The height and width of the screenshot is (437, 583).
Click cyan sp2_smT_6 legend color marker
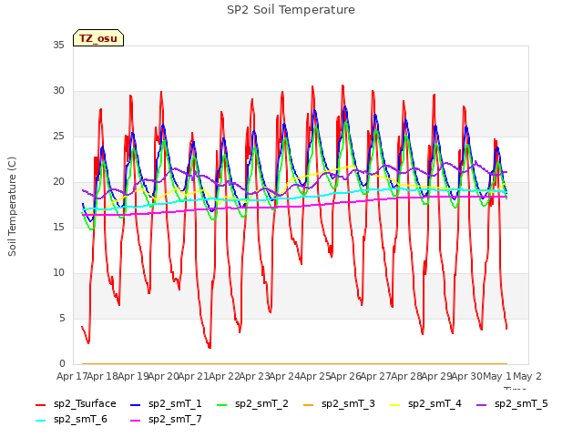[40, 421]
